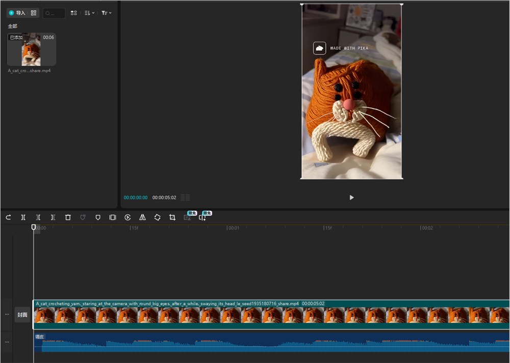
Task: Click the marker shield icon
Action: (x=98, y=217)
